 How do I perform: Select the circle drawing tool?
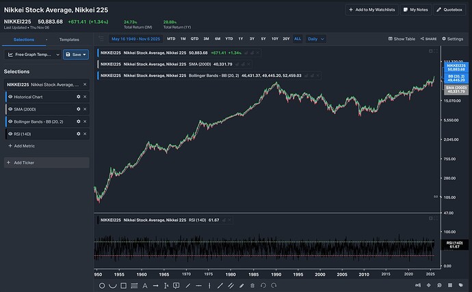102,286
